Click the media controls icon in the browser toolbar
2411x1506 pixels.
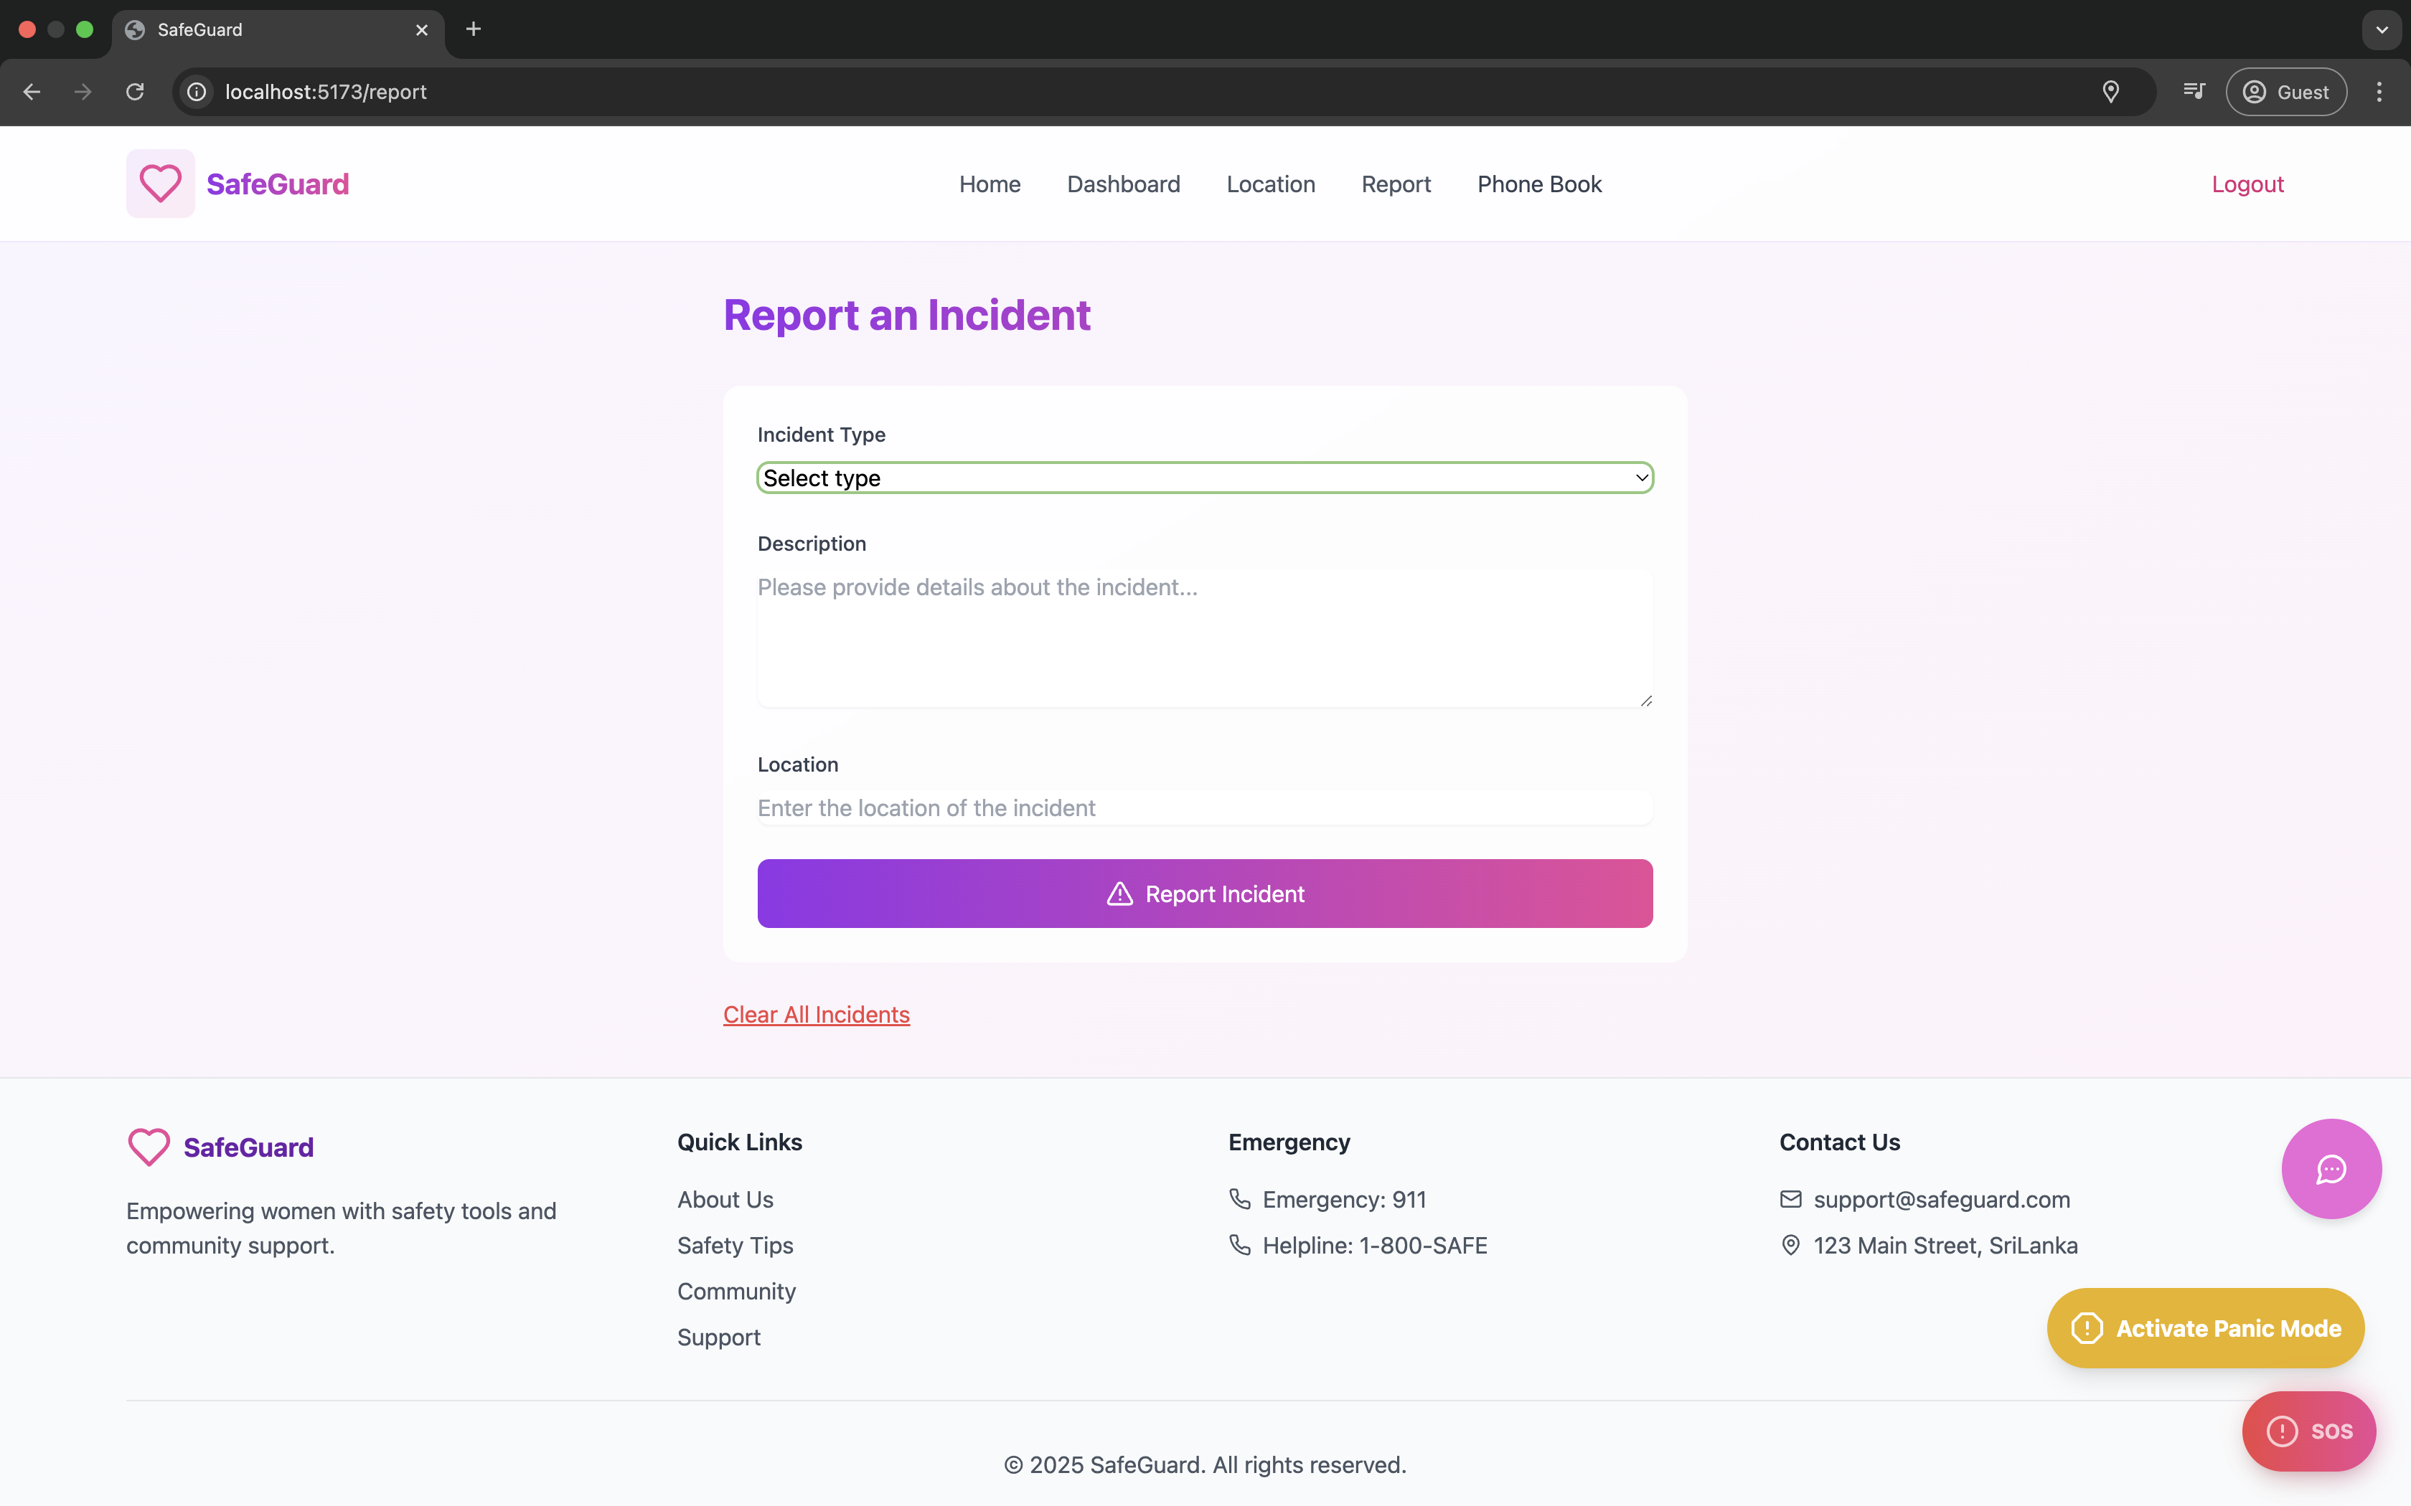pos(2195,92)
